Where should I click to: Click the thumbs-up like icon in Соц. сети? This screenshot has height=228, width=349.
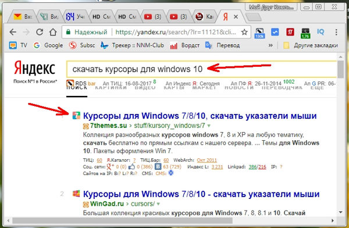pyautogui.click(x=131, y=166)
